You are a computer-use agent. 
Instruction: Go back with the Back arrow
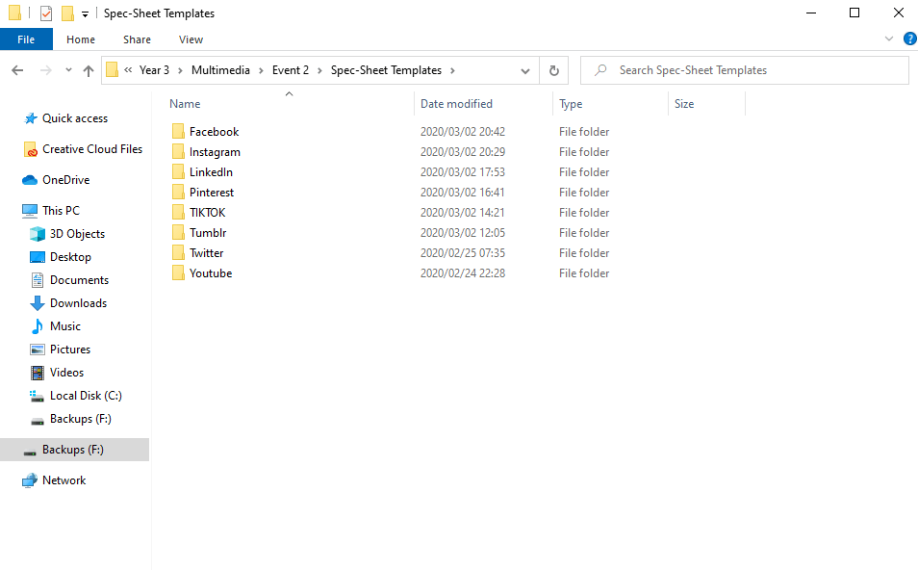click(x=17, y=70)
